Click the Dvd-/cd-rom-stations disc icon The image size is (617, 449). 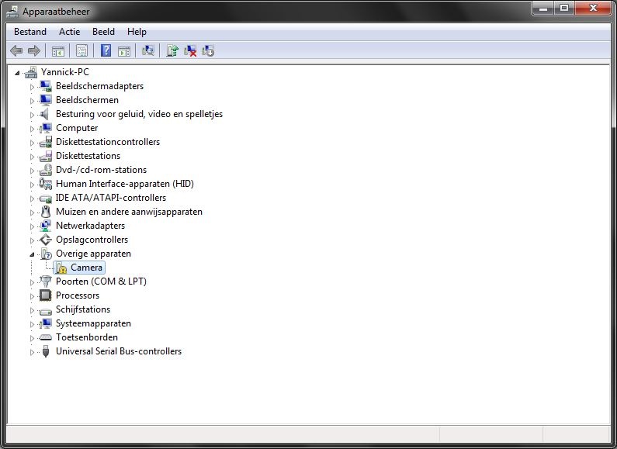tap(46, 170)
